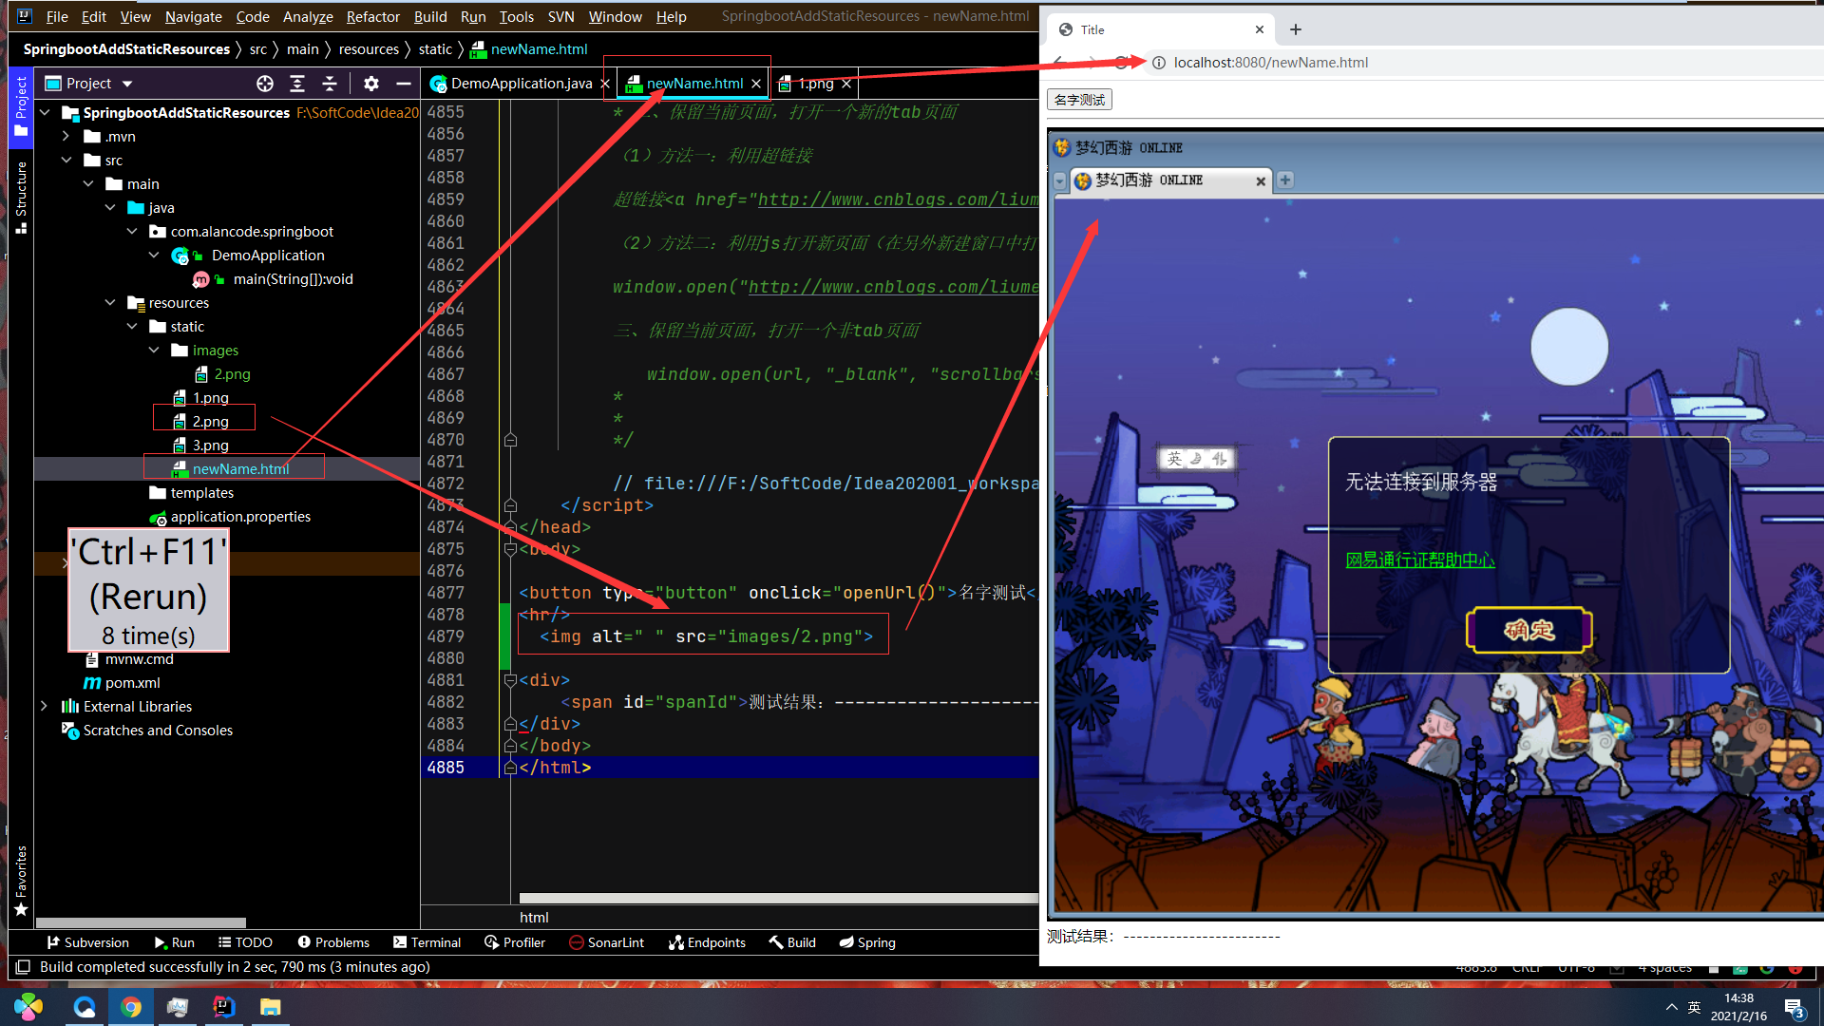Expand the .mvn folder

pos(66,136)
